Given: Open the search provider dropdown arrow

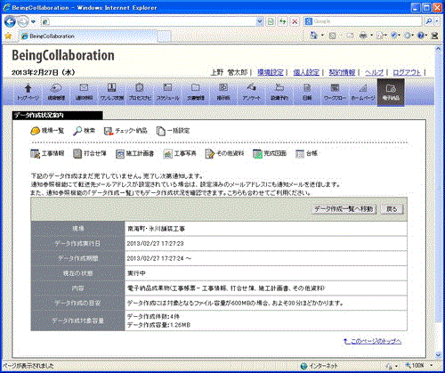Looking at the screenshot, I should (x=436, y=21).
